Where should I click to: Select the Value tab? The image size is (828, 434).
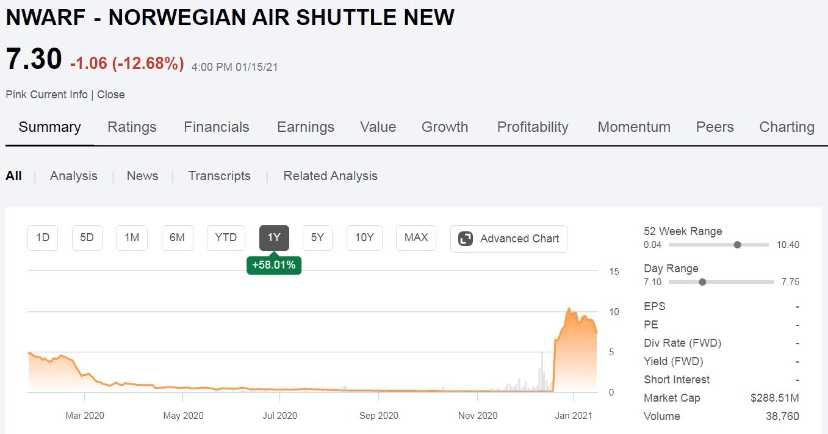tap(378, 127)
